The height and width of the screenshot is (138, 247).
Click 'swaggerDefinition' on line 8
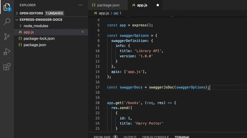tap(130, 41)
